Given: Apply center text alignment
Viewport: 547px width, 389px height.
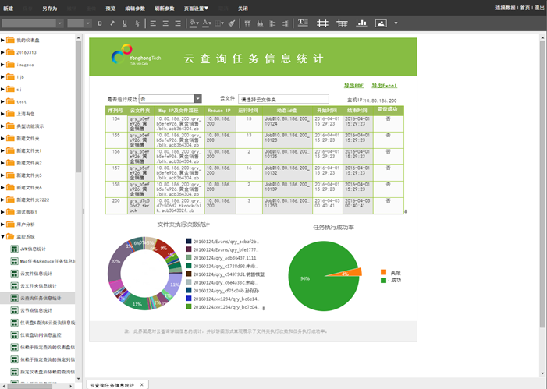Looking at the screenshot, I should click(165, 23).
